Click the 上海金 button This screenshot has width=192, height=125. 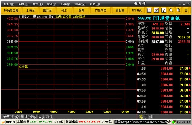(x=30, y=10)
